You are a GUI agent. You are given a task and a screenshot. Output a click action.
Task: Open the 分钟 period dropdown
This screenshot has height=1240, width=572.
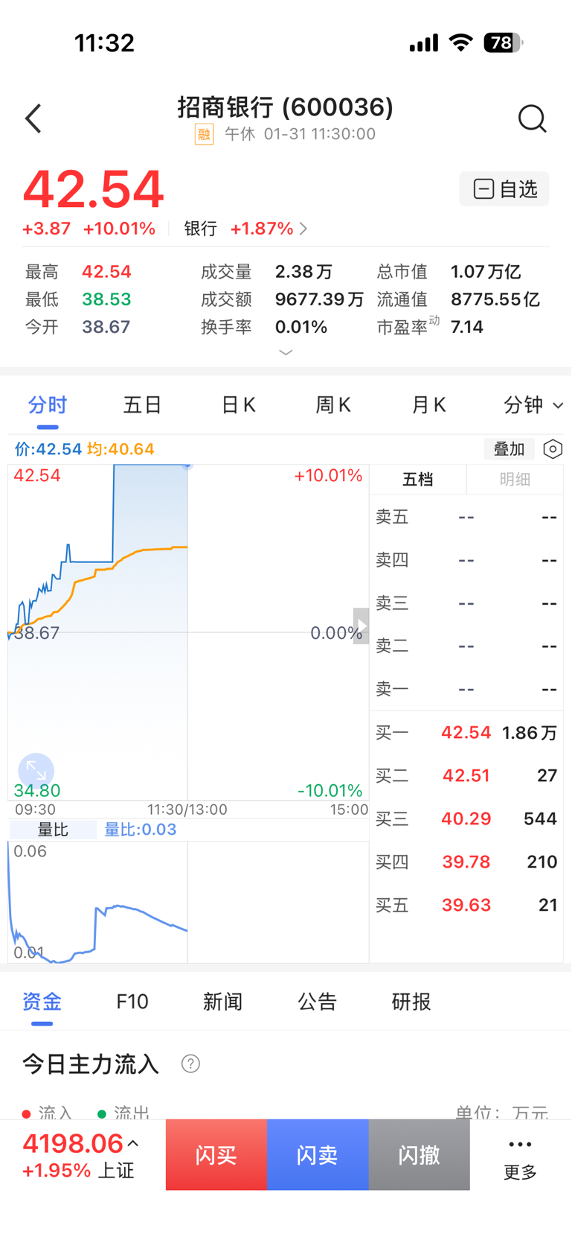[533, 405]
